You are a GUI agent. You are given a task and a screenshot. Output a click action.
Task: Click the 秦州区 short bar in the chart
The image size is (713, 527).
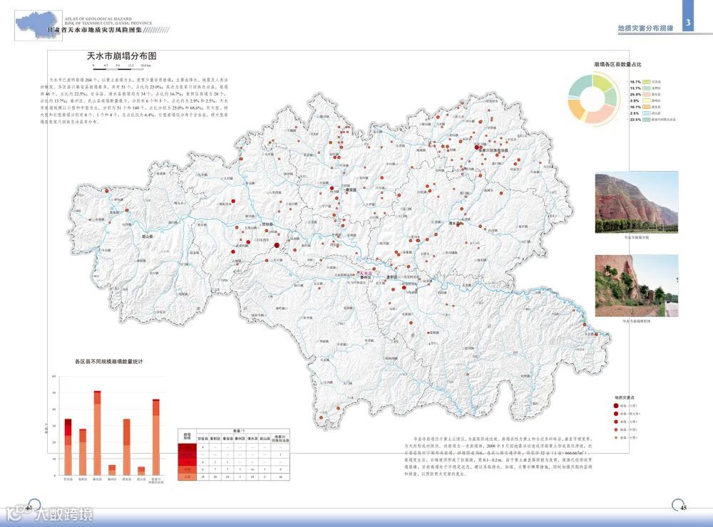click(112, 470)
